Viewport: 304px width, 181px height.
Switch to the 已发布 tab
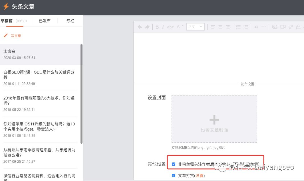pos(45,21)
